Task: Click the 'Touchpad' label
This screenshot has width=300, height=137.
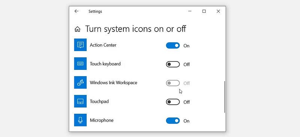Action: [x=99, y=102]
